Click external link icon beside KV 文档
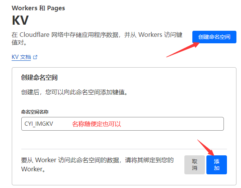Screen dimensions: 241x188 (35, 57)
